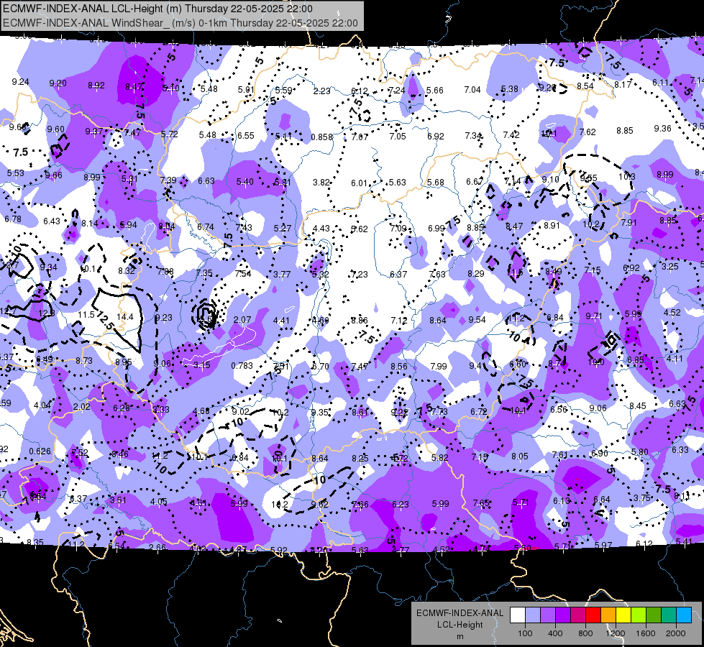Click the wind shear value 14.4
This screenshot has height=647, width=704.
point(125,317)
